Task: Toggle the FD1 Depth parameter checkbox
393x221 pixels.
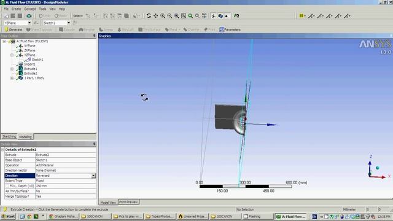Action: (7, 186)
